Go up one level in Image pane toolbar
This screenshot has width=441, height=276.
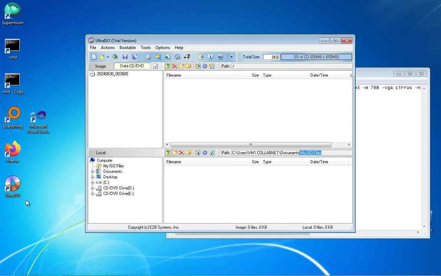pos(168,66)
